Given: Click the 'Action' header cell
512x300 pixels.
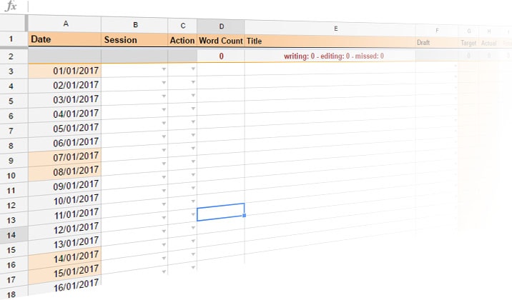Looking at the screenshot, I should (182, 41).
